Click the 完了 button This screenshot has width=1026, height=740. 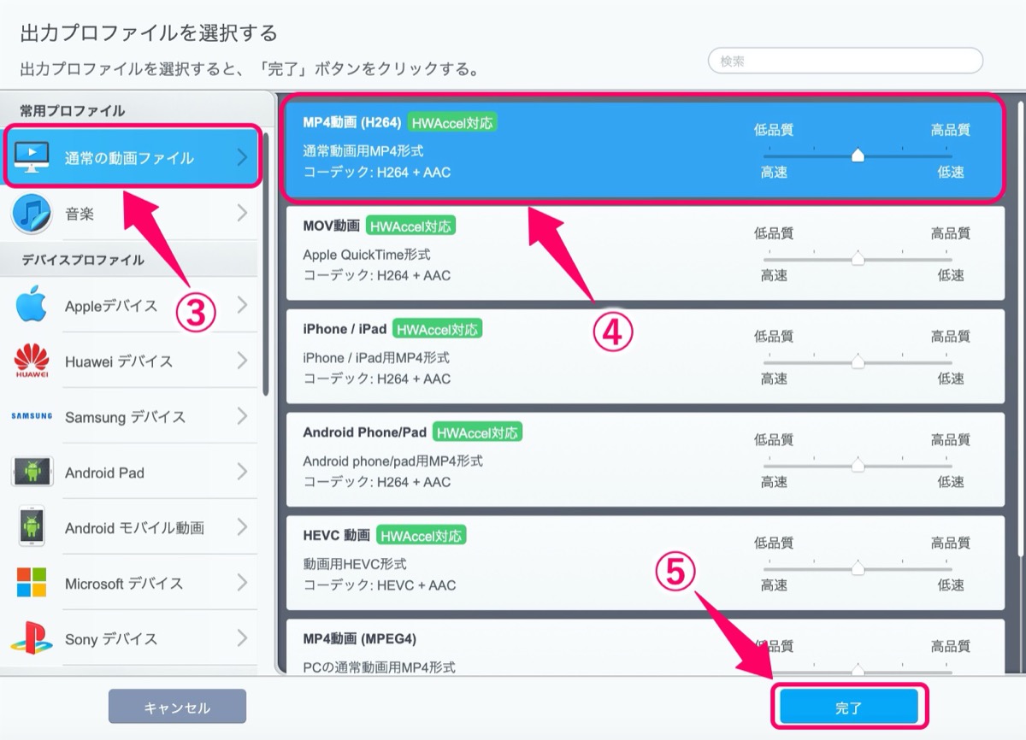pyautogui.click(x=849, y=708)
